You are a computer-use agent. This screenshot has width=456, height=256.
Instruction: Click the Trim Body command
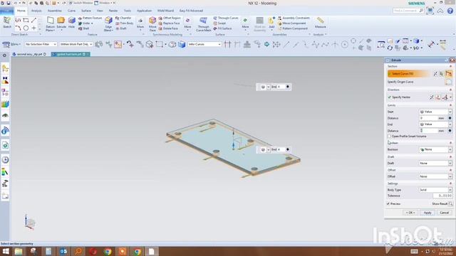coord(125,23)
